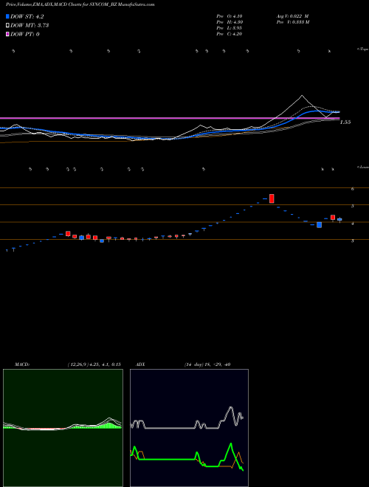This screenshot has height=487, width=369.
Task: Click the price axis label 3
Action: click(353, 241)
